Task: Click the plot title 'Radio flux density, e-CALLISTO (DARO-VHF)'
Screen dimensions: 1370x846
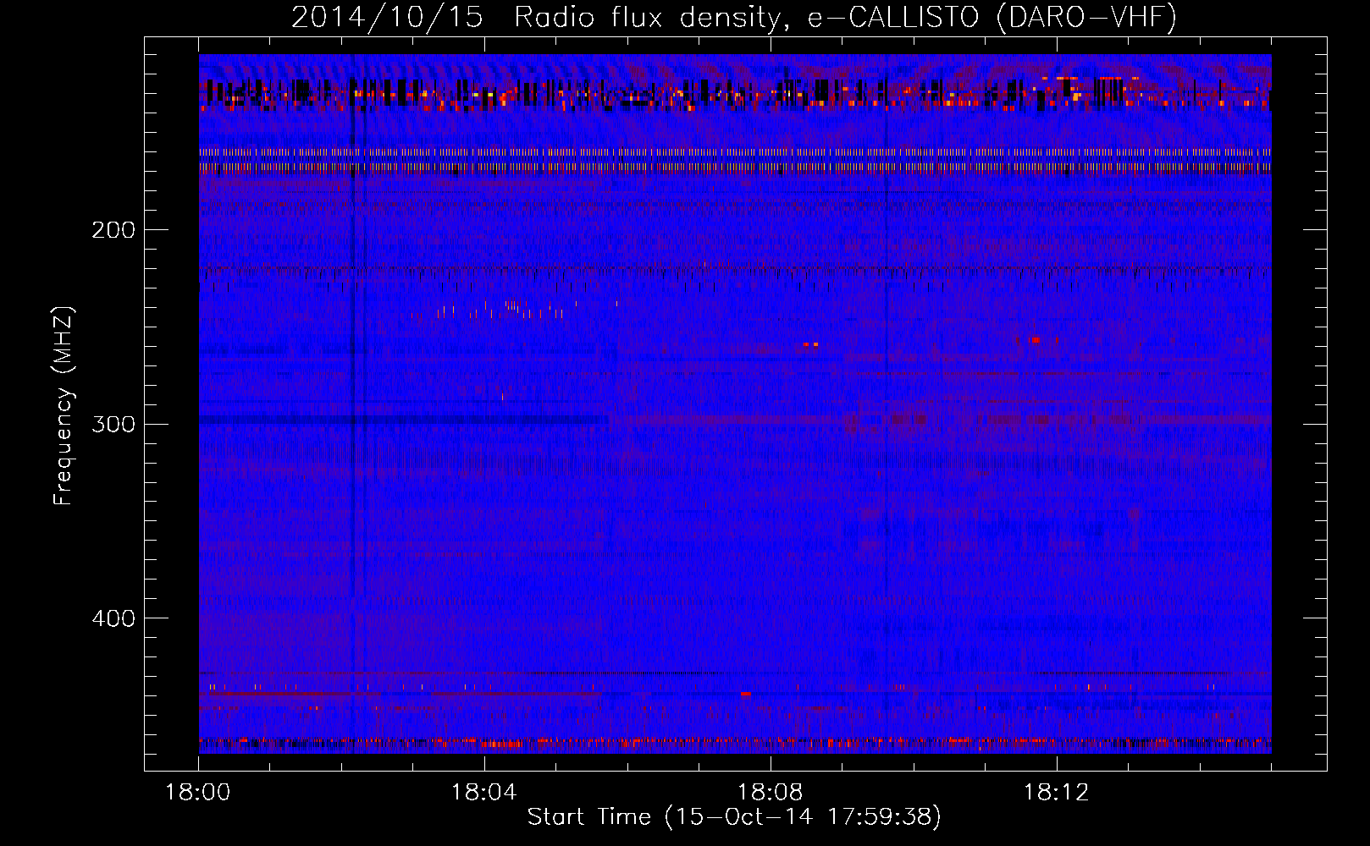Action: [x=845, y=17]
